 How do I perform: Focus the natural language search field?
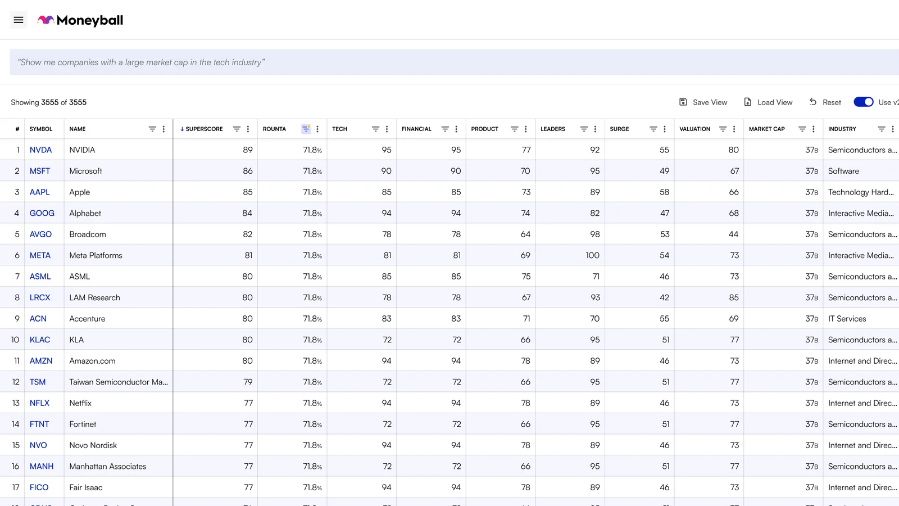pyautogui.click(x=454, y=62)
